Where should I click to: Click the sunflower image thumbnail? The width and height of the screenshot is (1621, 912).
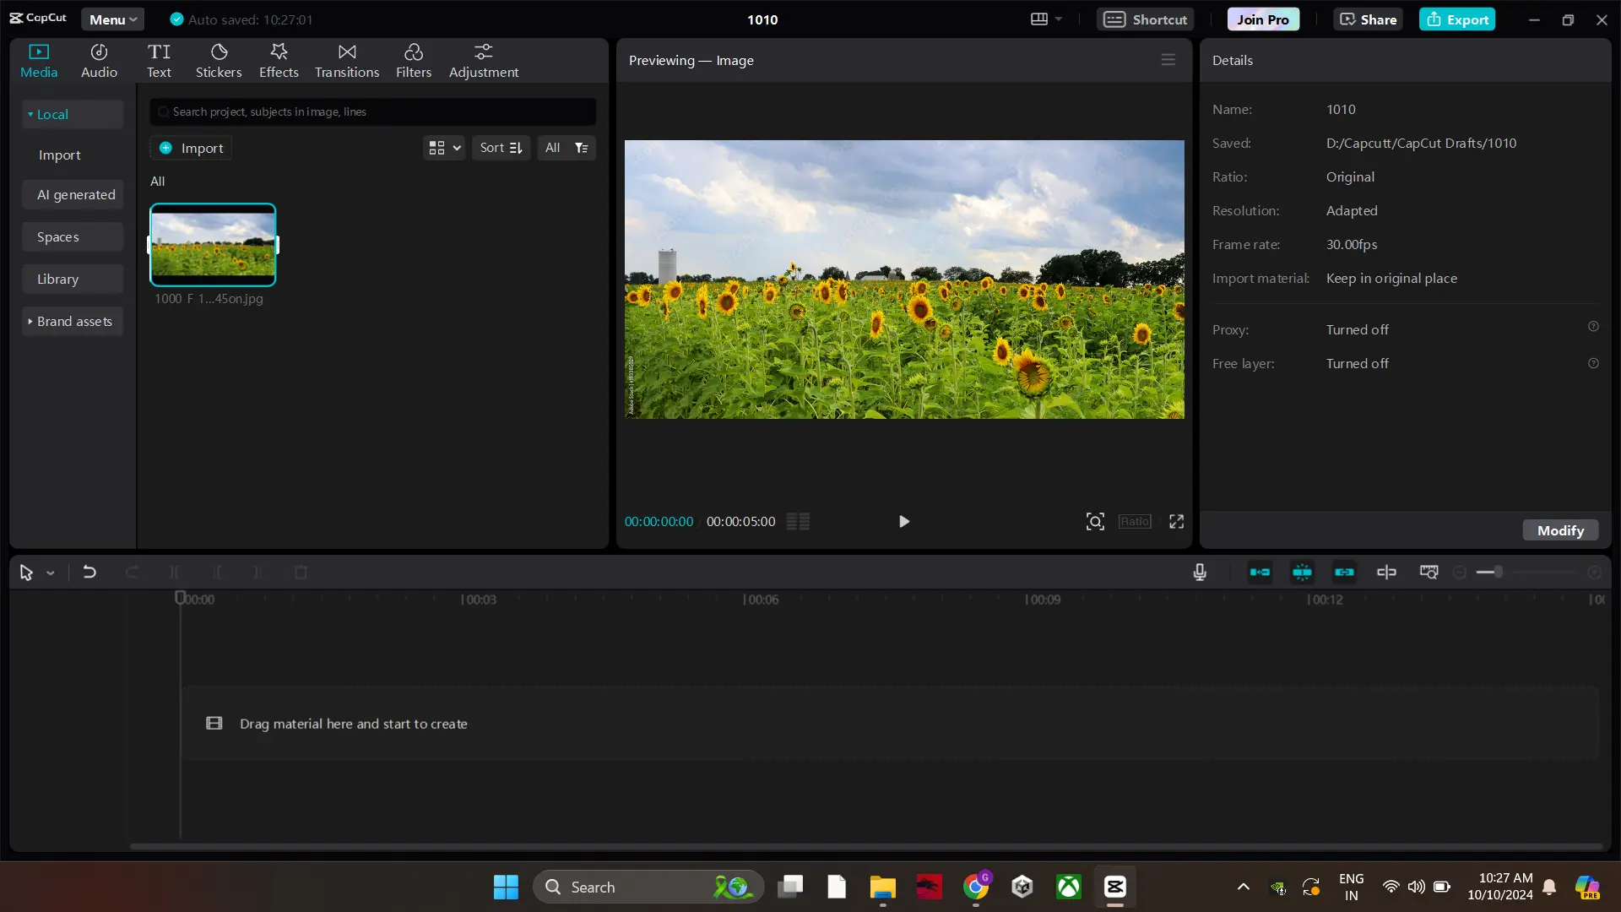click(x=213, y=244)
